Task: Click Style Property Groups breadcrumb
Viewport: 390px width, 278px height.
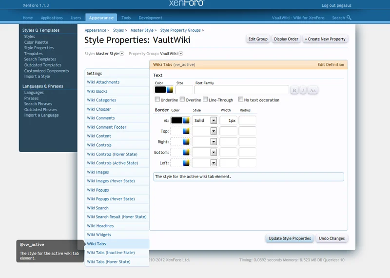Action: (x=180, y=30)
